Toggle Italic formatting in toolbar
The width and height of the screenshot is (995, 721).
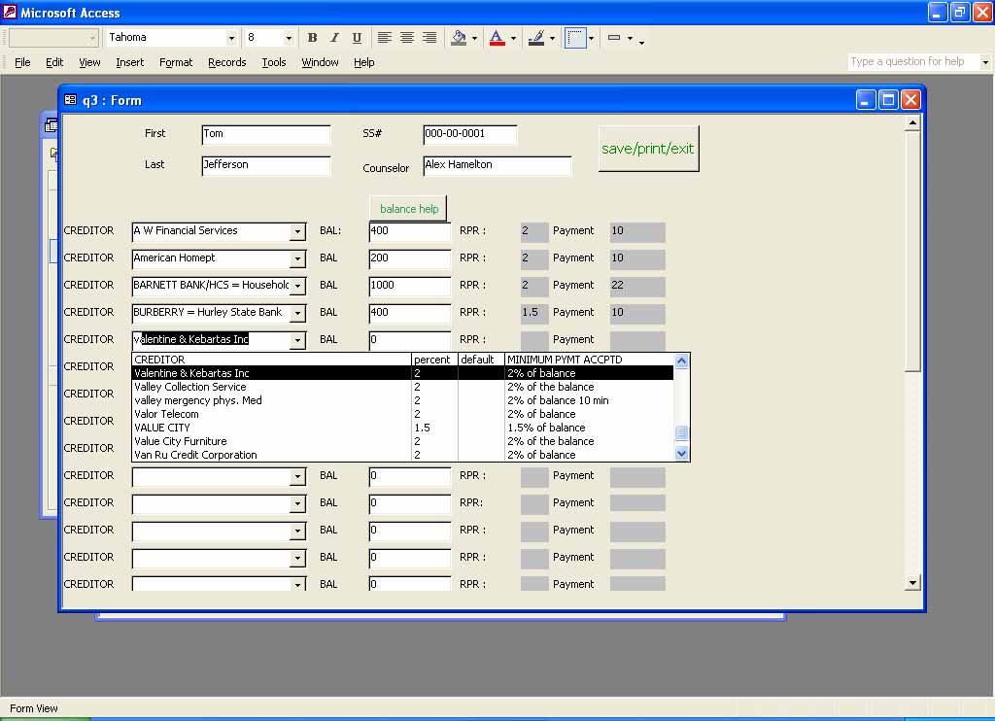pos(334,38)
